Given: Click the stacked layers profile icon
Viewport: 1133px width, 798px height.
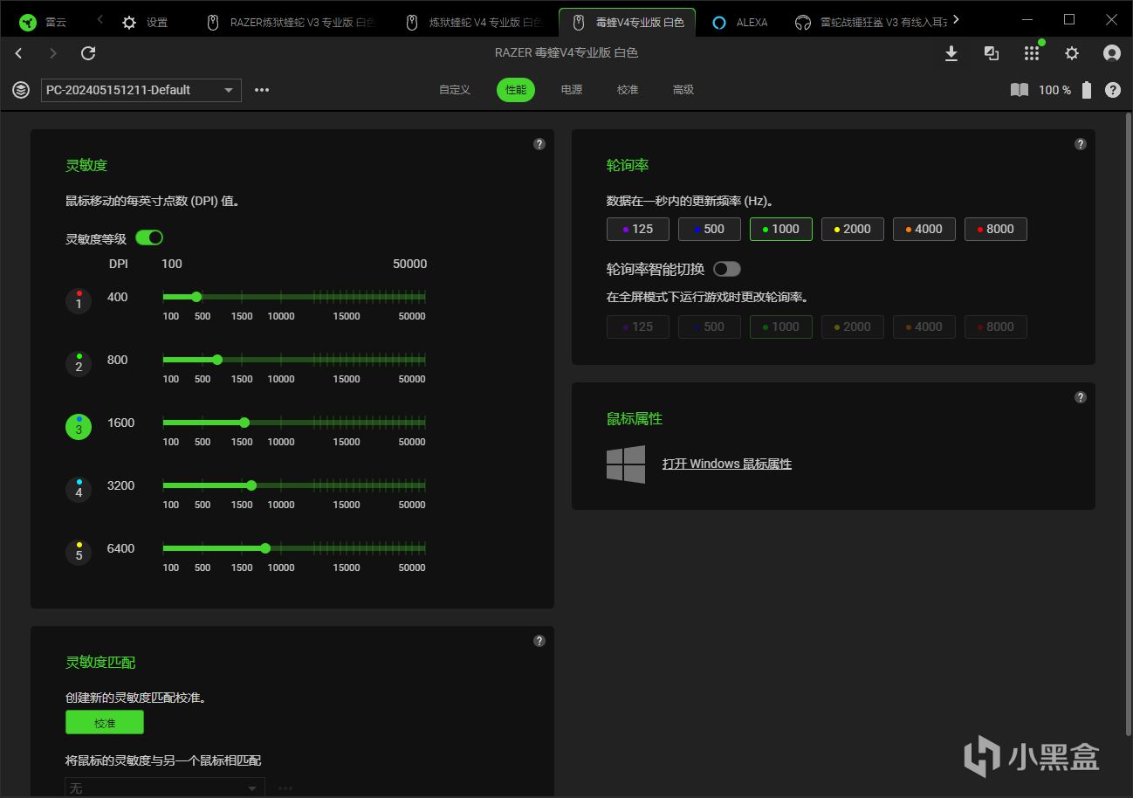Looking at the screenshot, I should coord(21,90).
